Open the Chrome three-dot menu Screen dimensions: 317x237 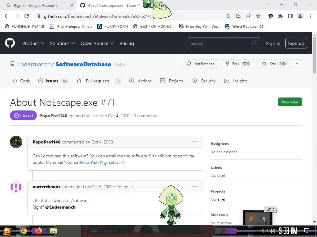click(x=310, y=16)
